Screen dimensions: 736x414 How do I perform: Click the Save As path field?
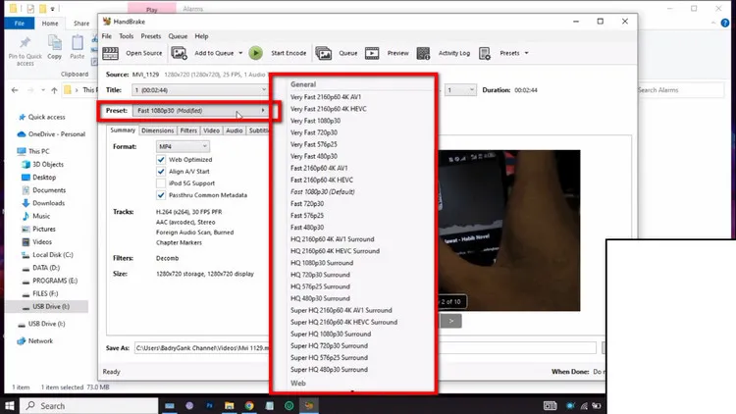(x=365, y=348)
